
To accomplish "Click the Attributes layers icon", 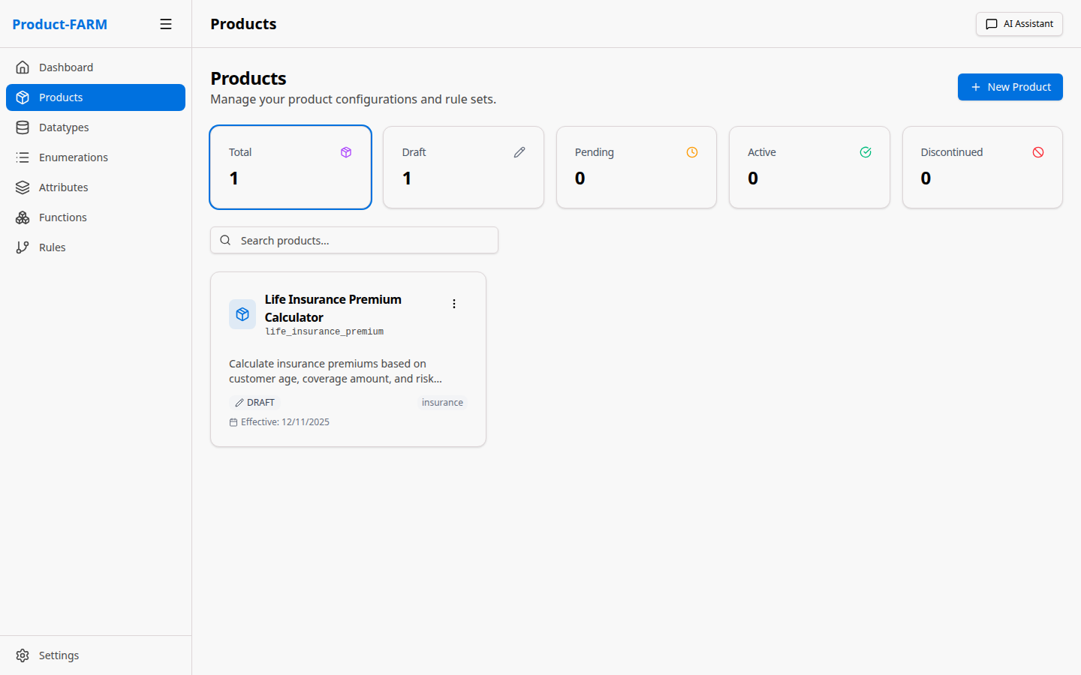I will coord(23,187).
